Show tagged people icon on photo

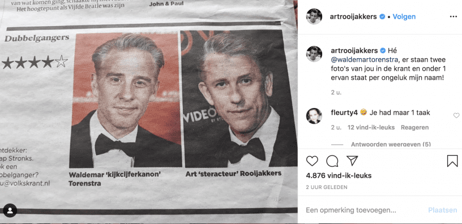click(10, 211)
